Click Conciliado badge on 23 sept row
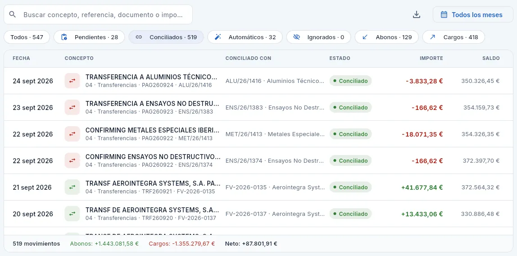 point(350,108)
